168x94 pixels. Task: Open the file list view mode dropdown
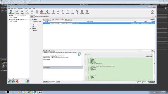pos(54,51)
